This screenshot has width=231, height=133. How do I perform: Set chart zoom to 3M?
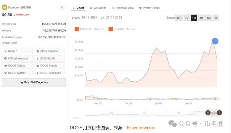[x=201, y=18]
